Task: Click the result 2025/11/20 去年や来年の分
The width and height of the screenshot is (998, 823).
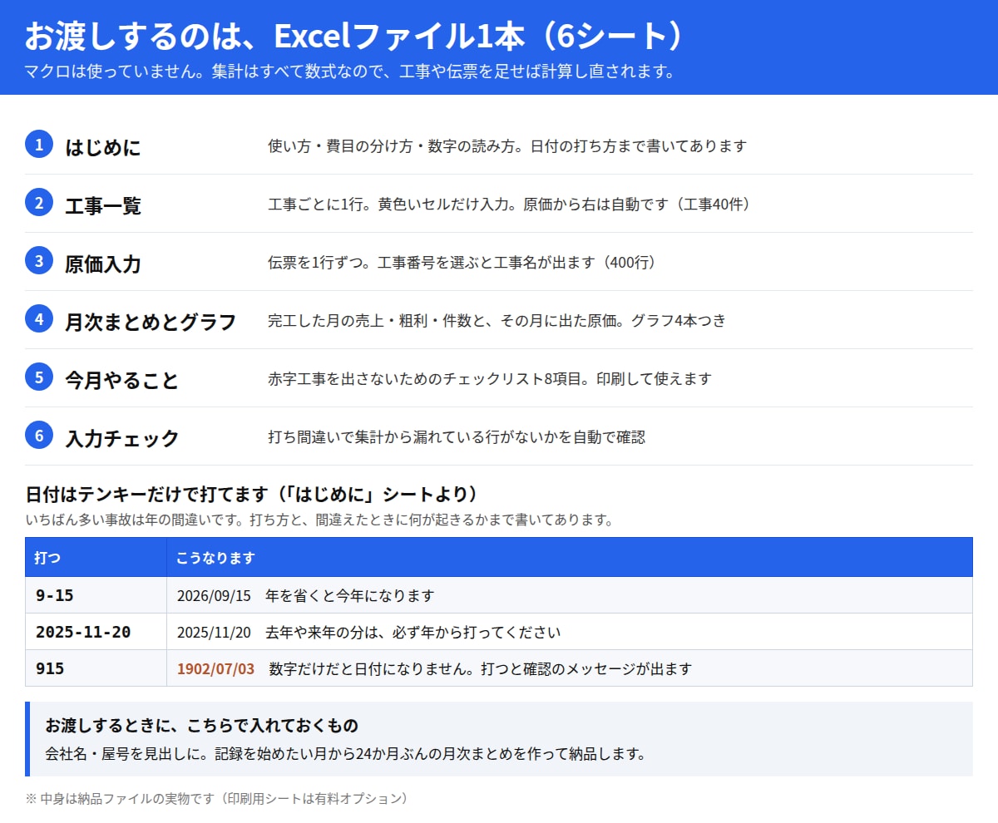Action: 368,633
